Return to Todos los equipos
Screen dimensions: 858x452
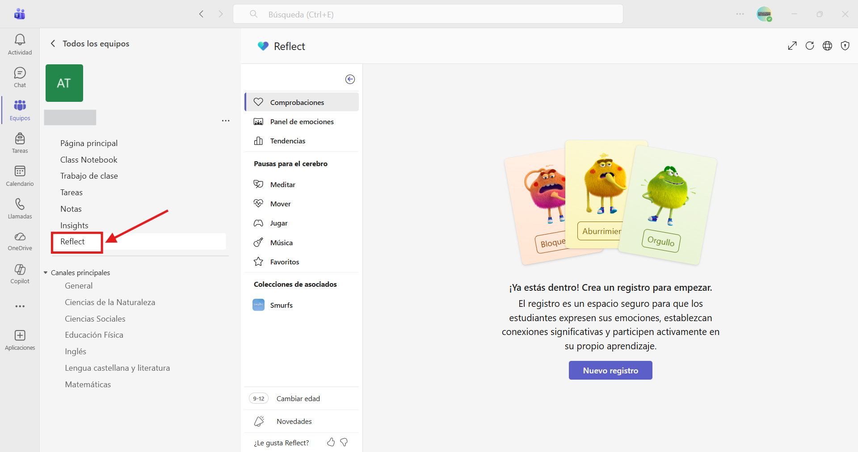(90, 43)
